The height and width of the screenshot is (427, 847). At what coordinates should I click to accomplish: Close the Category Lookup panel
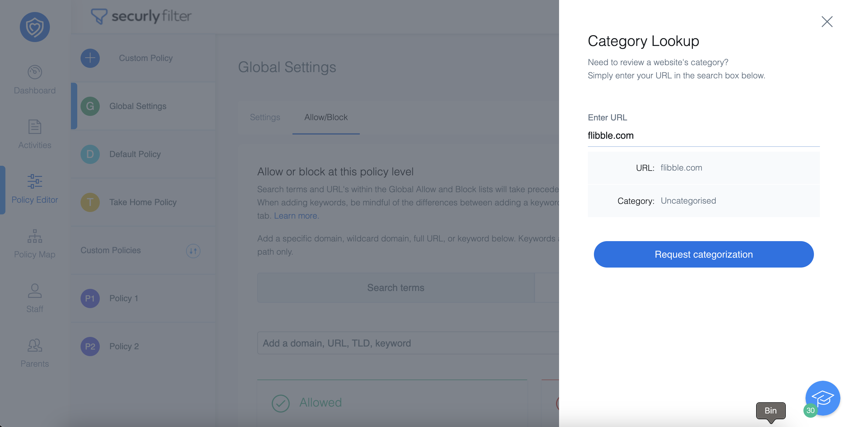click(x=827, y=22)
